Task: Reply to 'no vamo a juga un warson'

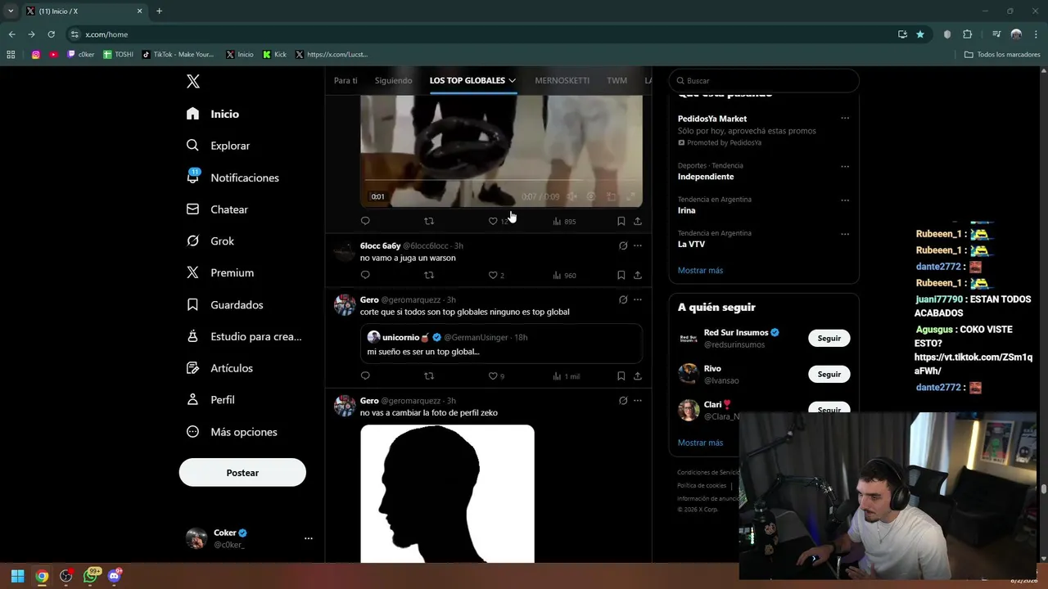Action: (x=365, y=275)
